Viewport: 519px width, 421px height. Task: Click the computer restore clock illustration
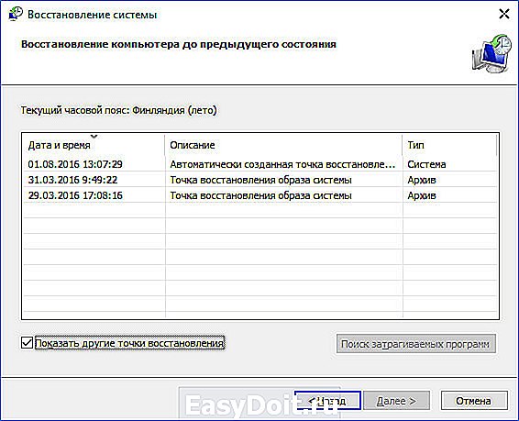pos(491,53)
